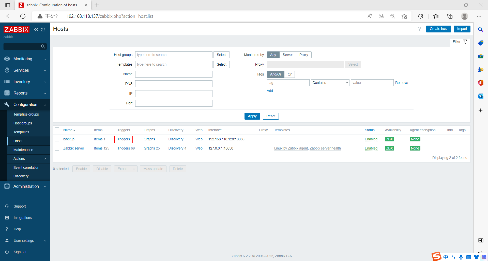Select And/Or tags mode
Image resolution: width=488 pixels, height=261 pixels.
pyautogui.click(x=276, y=74)
